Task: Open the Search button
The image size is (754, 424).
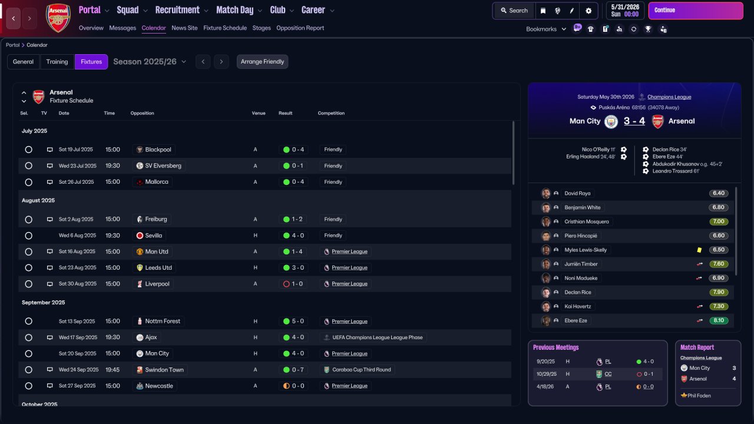Action: [x=514, y=11]
